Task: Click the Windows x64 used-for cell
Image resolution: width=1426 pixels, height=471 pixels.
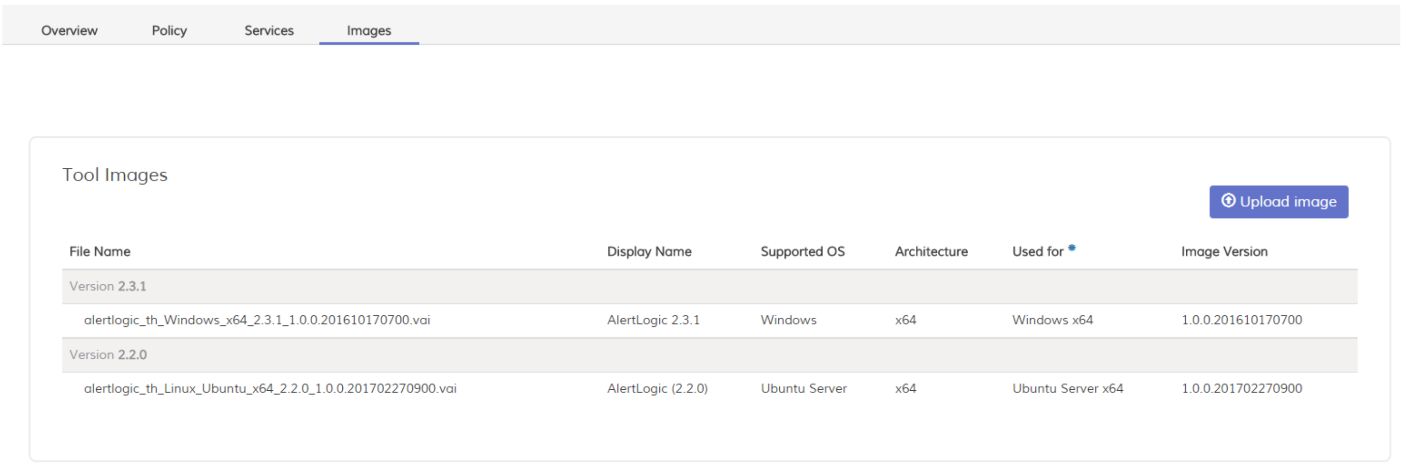Action: pos(1052,320)
